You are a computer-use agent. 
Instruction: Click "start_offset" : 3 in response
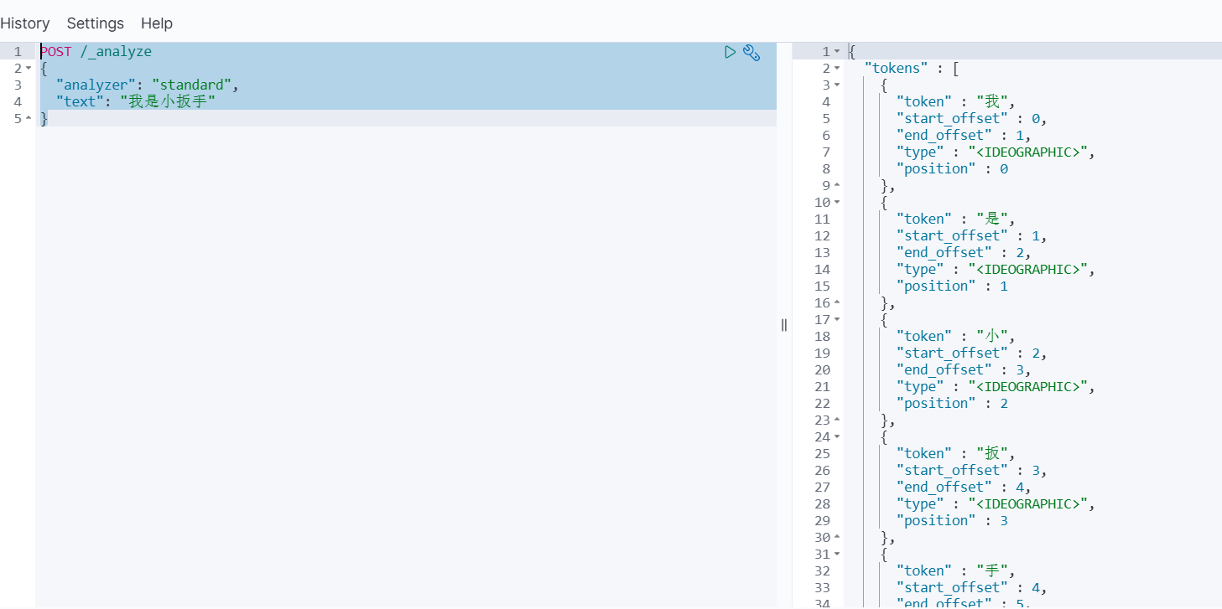[971, 471]
